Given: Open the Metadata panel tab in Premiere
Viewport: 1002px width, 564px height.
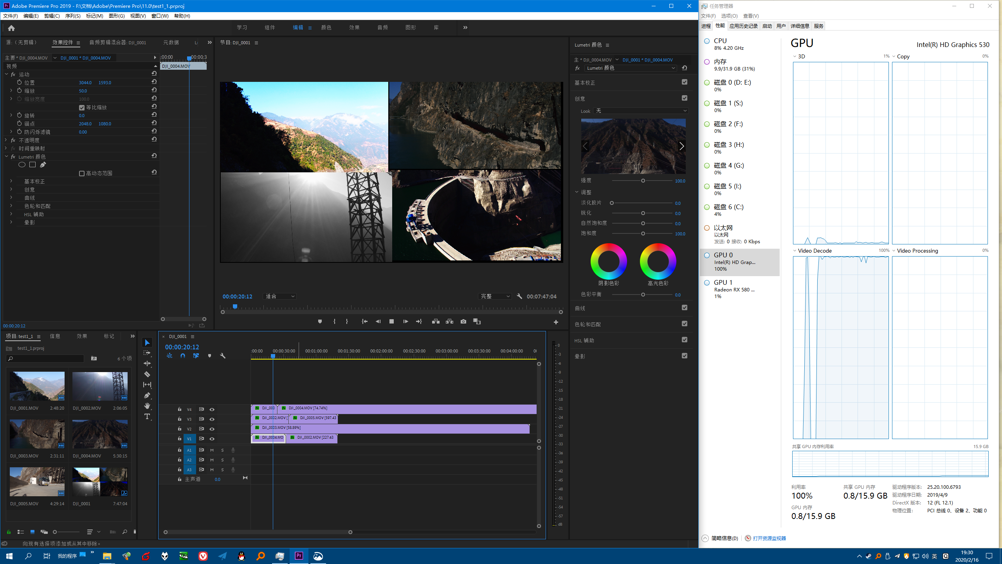Looking at the screenshot, I should [x=171, y=42].
